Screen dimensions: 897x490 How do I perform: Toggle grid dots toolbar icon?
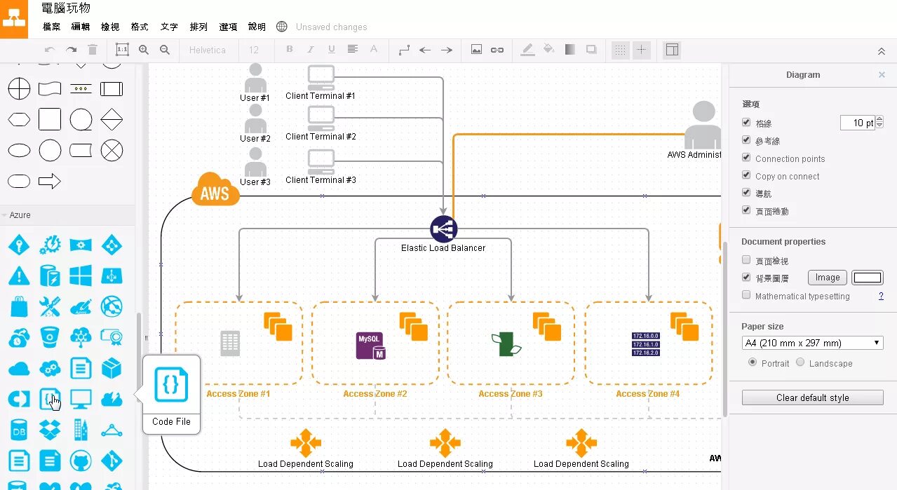point(621,50)
